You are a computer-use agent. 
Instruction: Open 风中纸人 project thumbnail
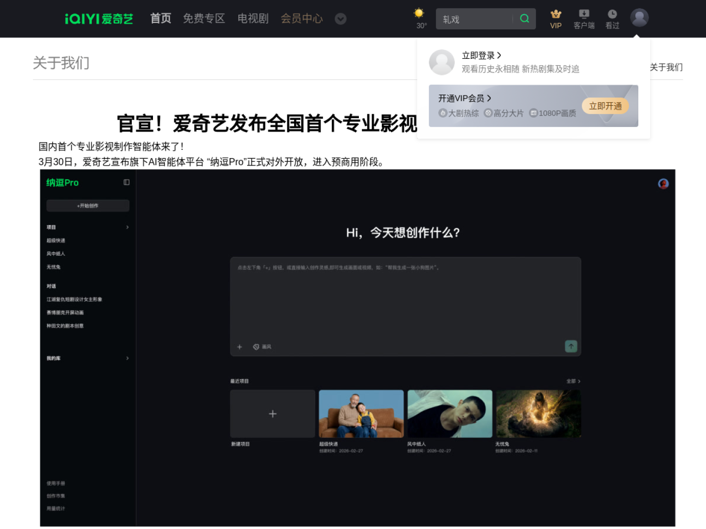tap(450, 414)
